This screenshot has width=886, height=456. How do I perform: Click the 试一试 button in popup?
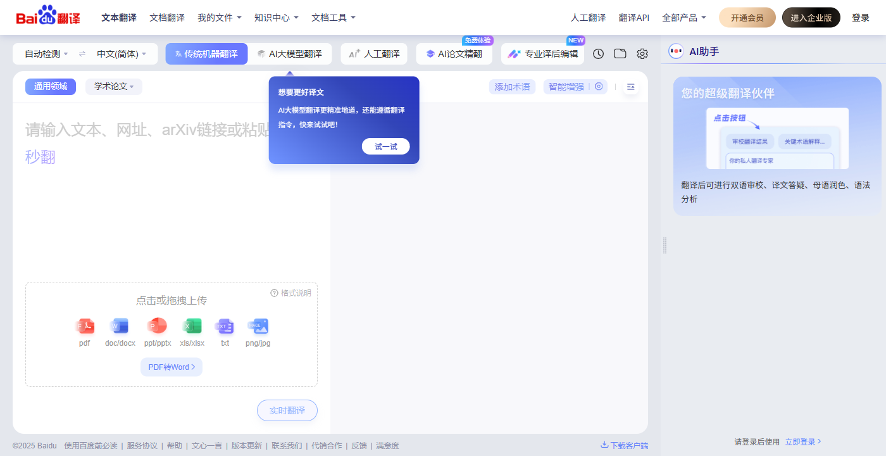[x=385, y=146]
